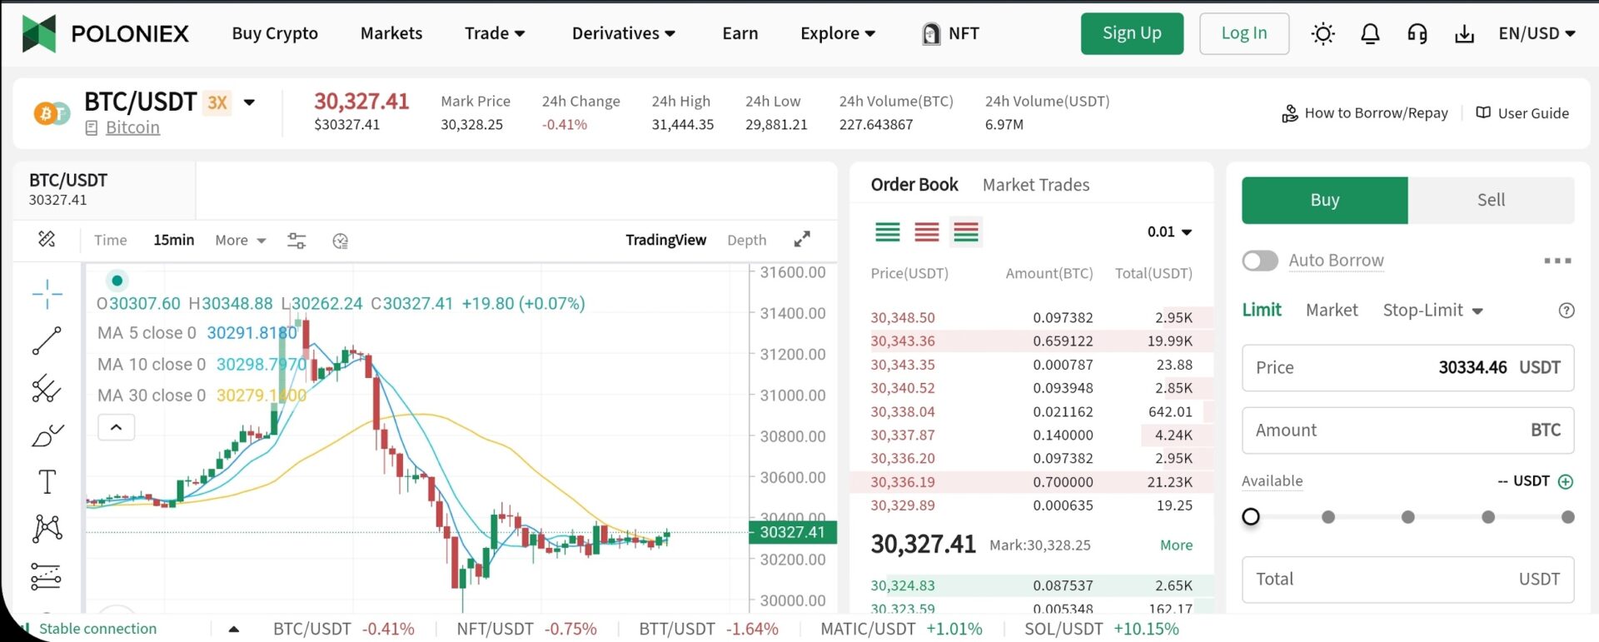This screenshot has width=1599, height=642.
Task: Select the Order Book tab
Action: point(914,185)
